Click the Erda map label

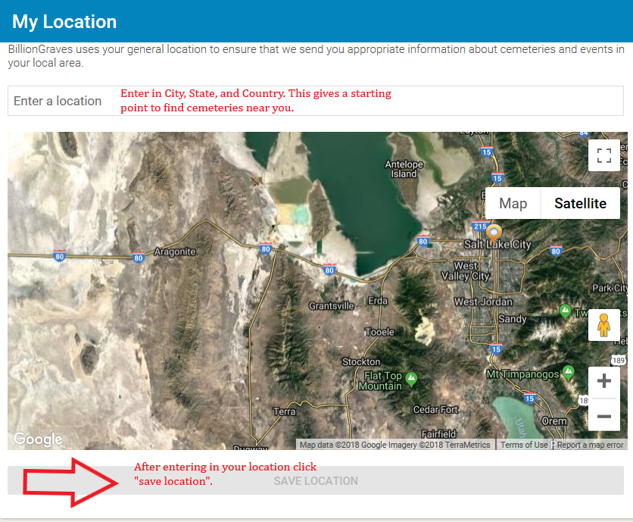[x=378, y=301]
